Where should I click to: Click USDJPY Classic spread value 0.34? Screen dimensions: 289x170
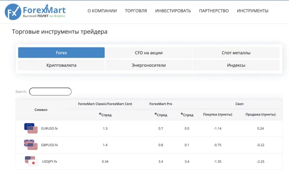pos(105,162)
